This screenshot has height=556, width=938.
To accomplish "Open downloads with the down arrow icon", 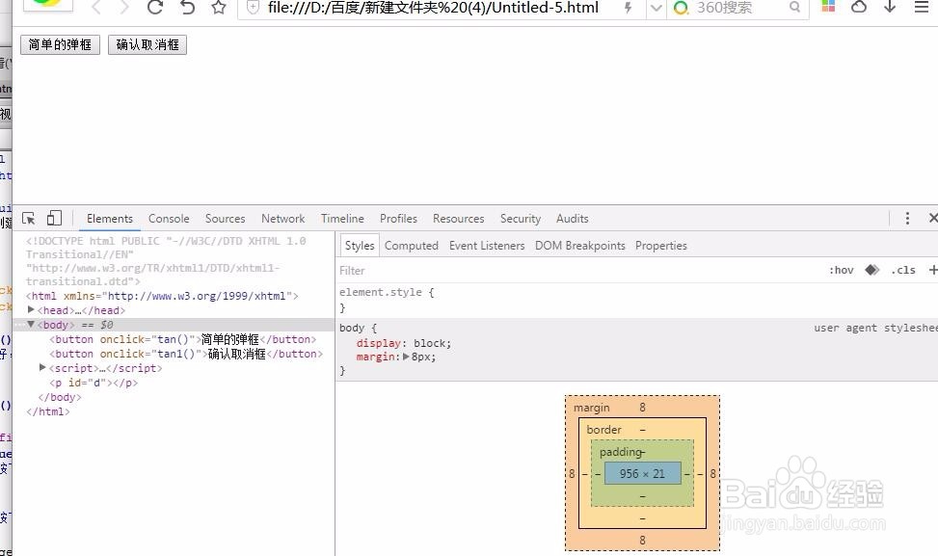I will [890, 7].
